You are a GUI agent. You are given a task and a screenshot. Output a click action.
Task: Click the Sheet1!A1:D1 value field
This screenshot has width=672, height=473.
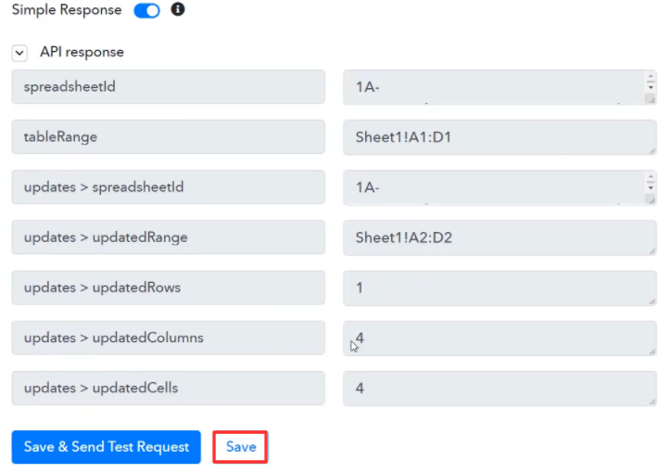tap(500, 137)
